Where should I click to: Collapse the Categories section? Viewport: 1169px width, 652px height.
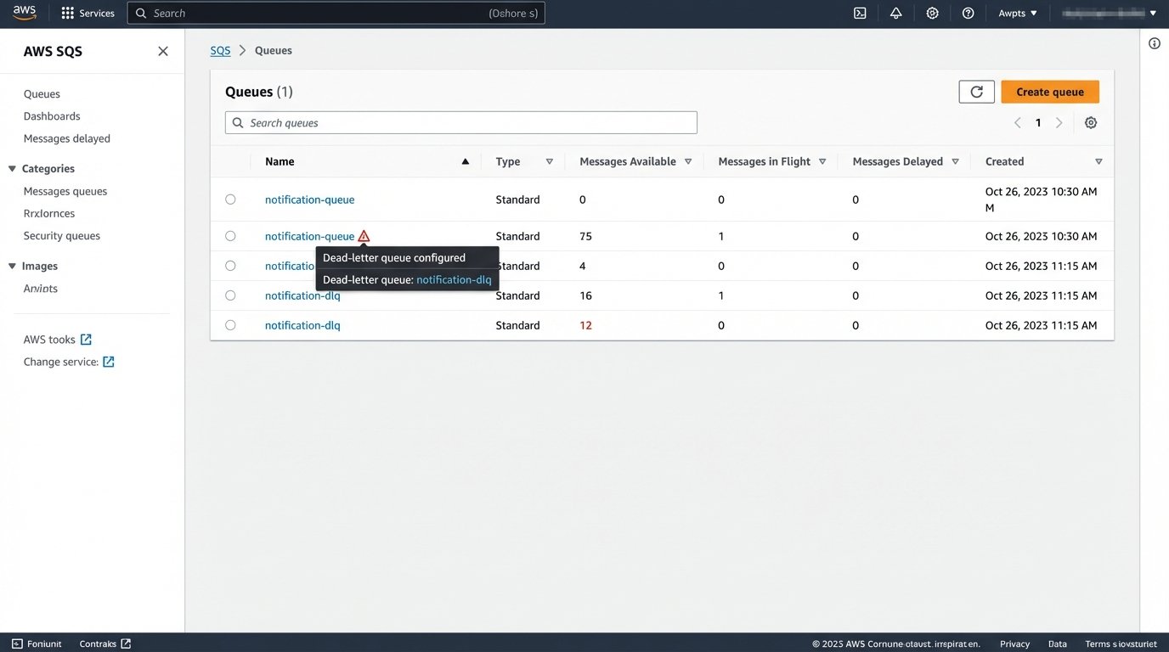point(12,169)
